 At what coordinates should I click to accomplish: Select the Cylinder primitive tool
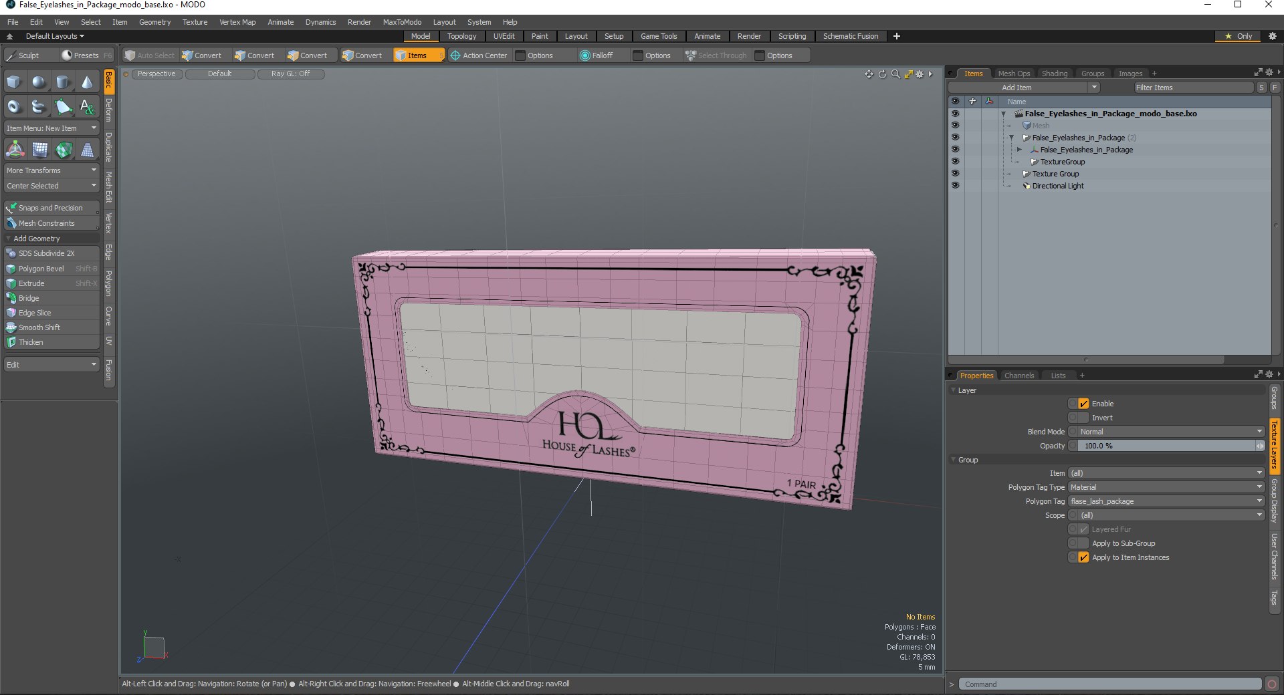coord(63,82)
